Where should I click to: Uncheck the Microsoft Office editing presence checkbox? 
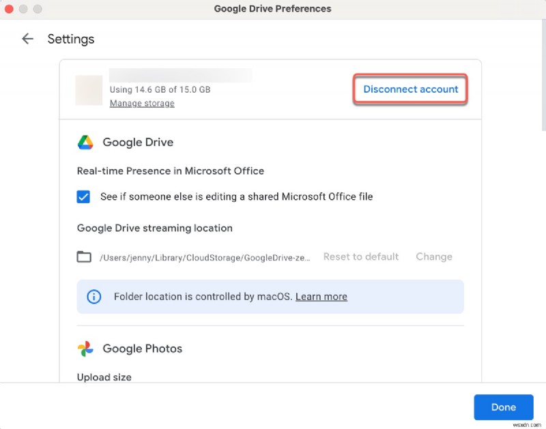pos(83,197)
